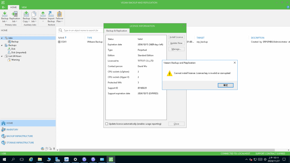Image resolution: width=290 pixels, height=163 pixels.
Task: Select the Backups tree item
Action: [12, 45]
